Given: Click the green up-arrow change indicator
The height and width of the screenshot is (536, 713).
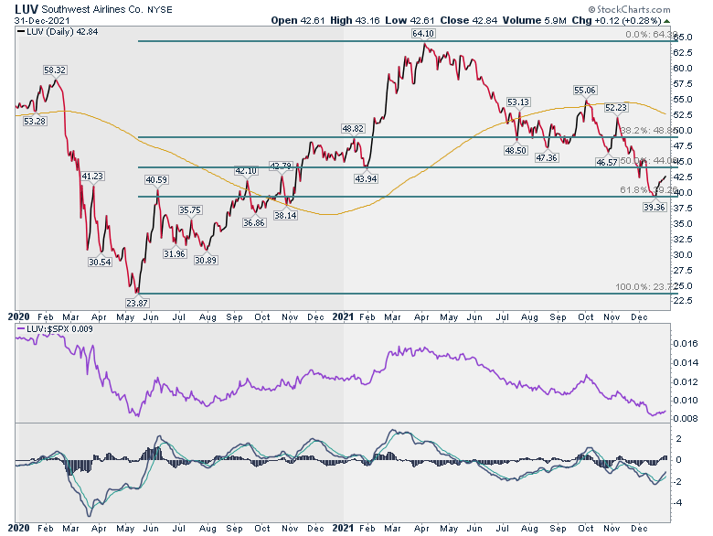Looking at the screenshot, I should [666, 21].
